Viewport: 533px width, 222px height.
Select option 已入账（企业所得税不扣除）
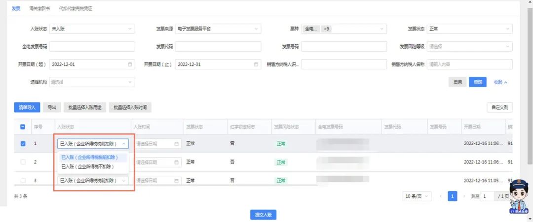(88, 167)
